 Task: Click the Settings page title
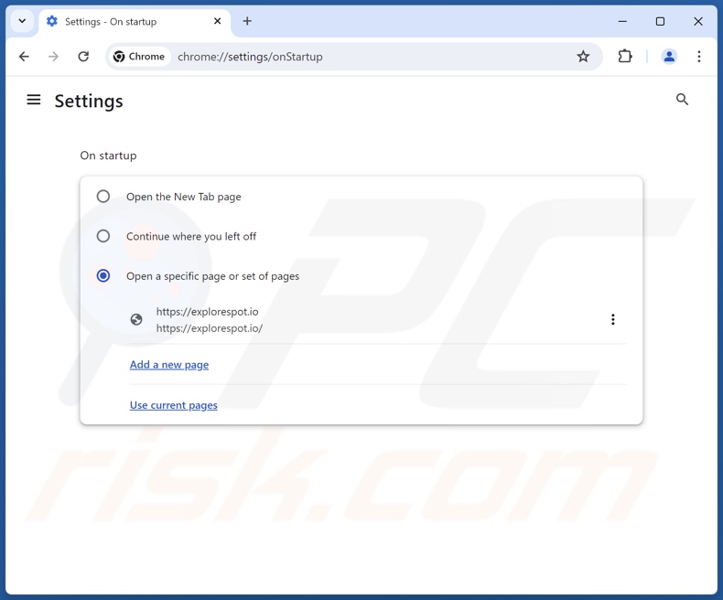pos(89,101)
